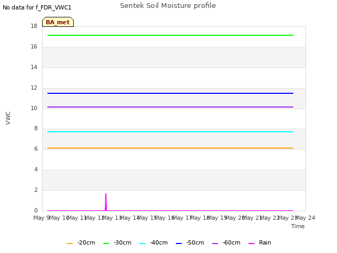Click the chart title Sentek Soil Moisture profile

tap(168, 6)
